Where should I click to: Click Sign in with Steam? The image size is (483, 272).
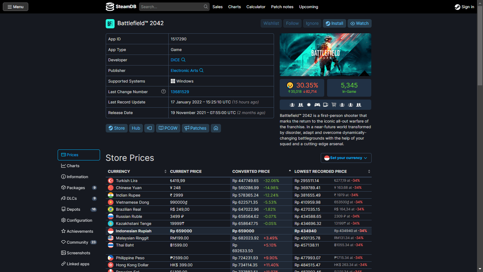tap(464, 7)
